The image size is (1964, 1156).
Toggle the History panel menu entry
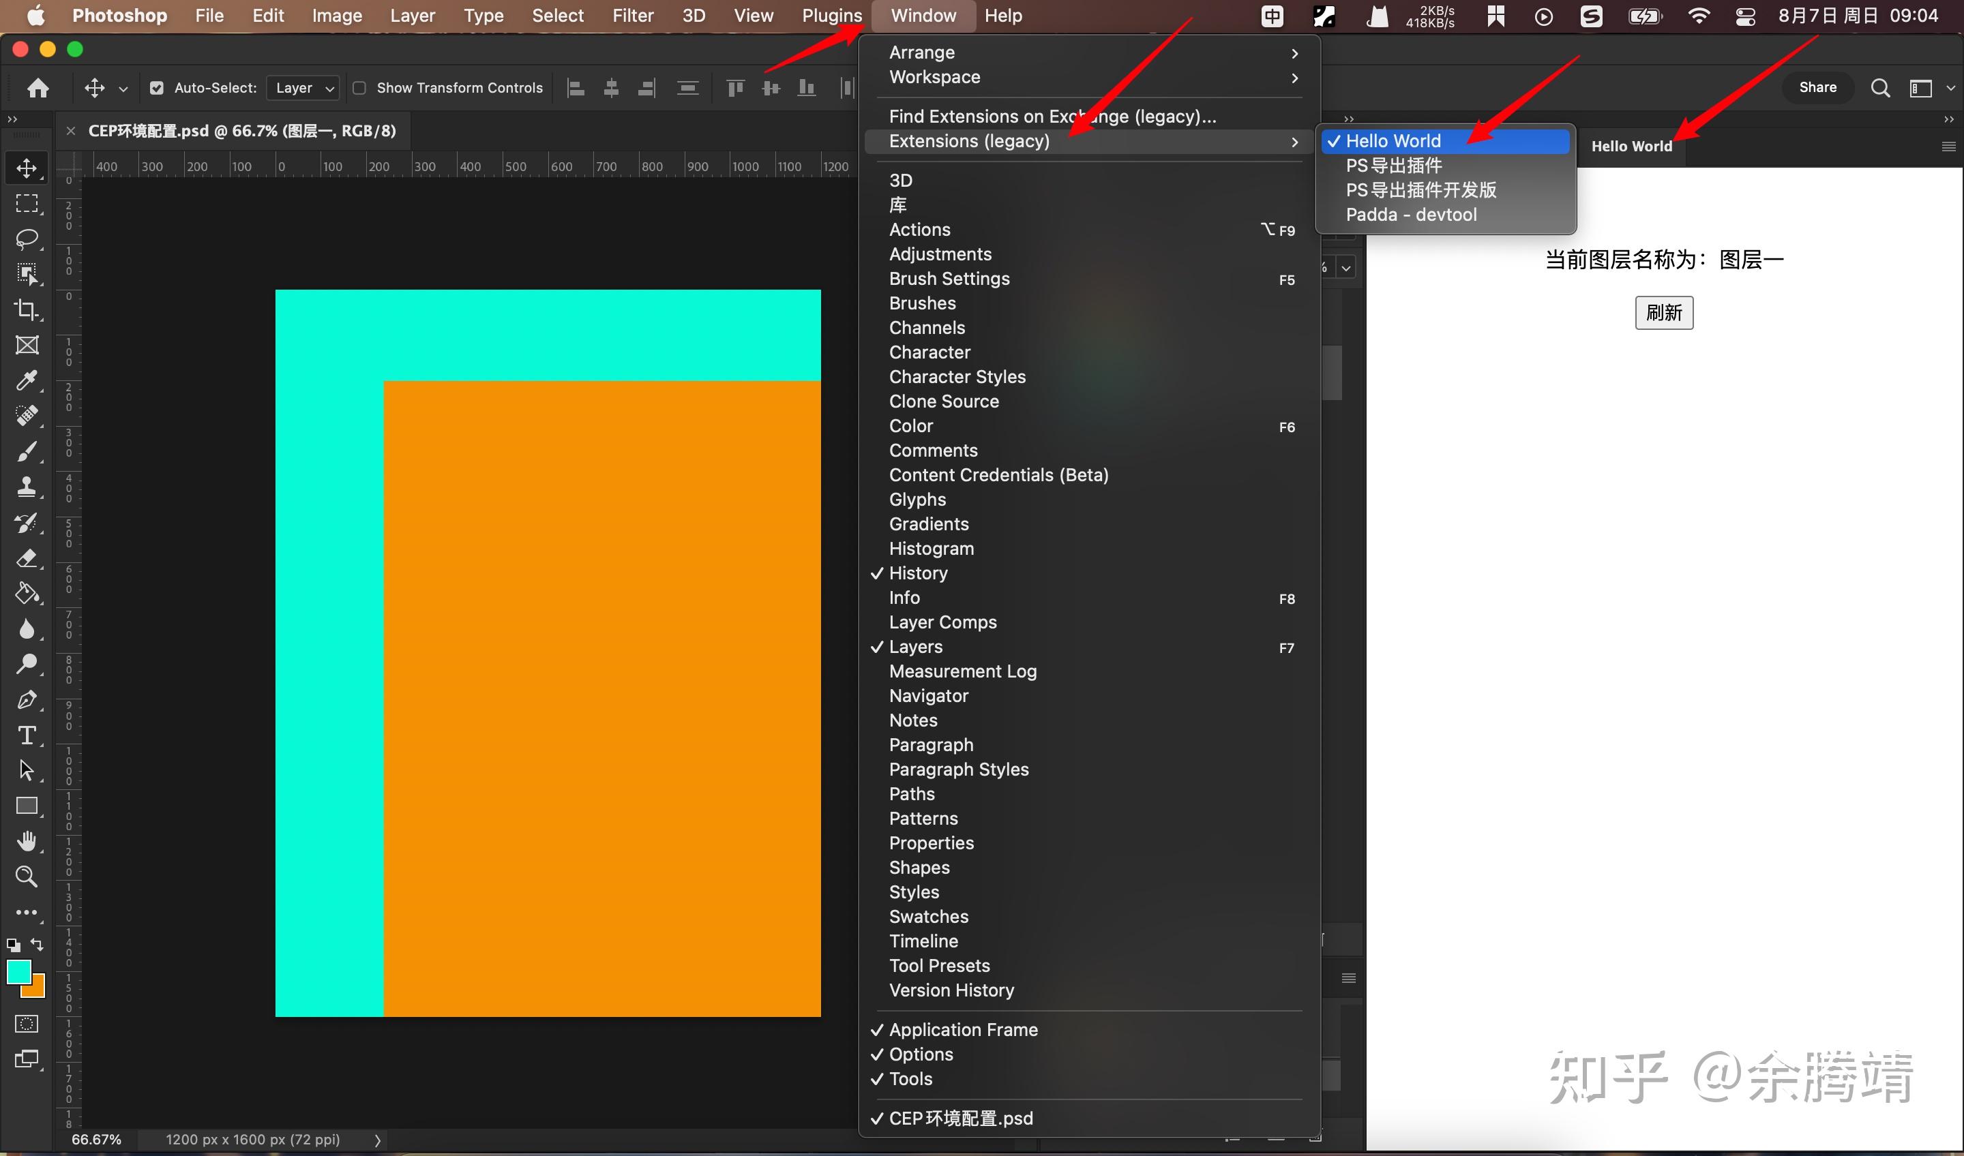pos(918,573)
